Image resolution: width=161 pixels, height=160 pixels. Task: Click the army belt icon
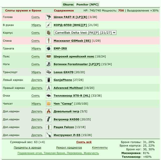49,56
